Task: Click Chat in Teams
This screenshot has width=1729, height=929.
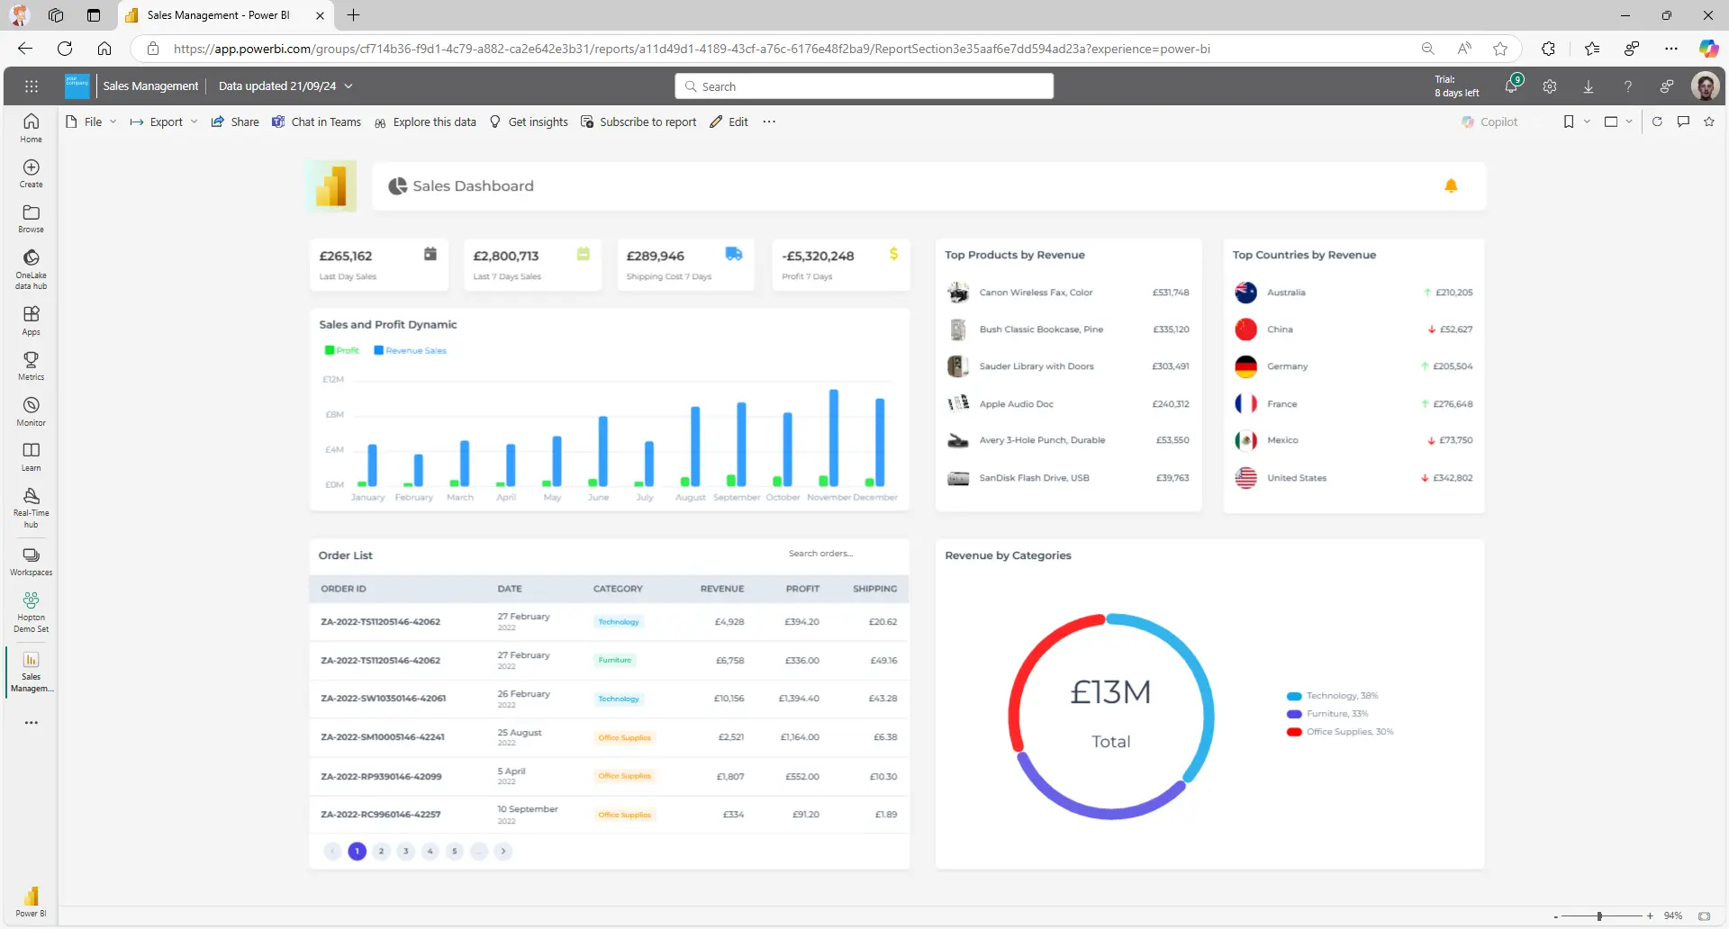Action: (316, 122)
